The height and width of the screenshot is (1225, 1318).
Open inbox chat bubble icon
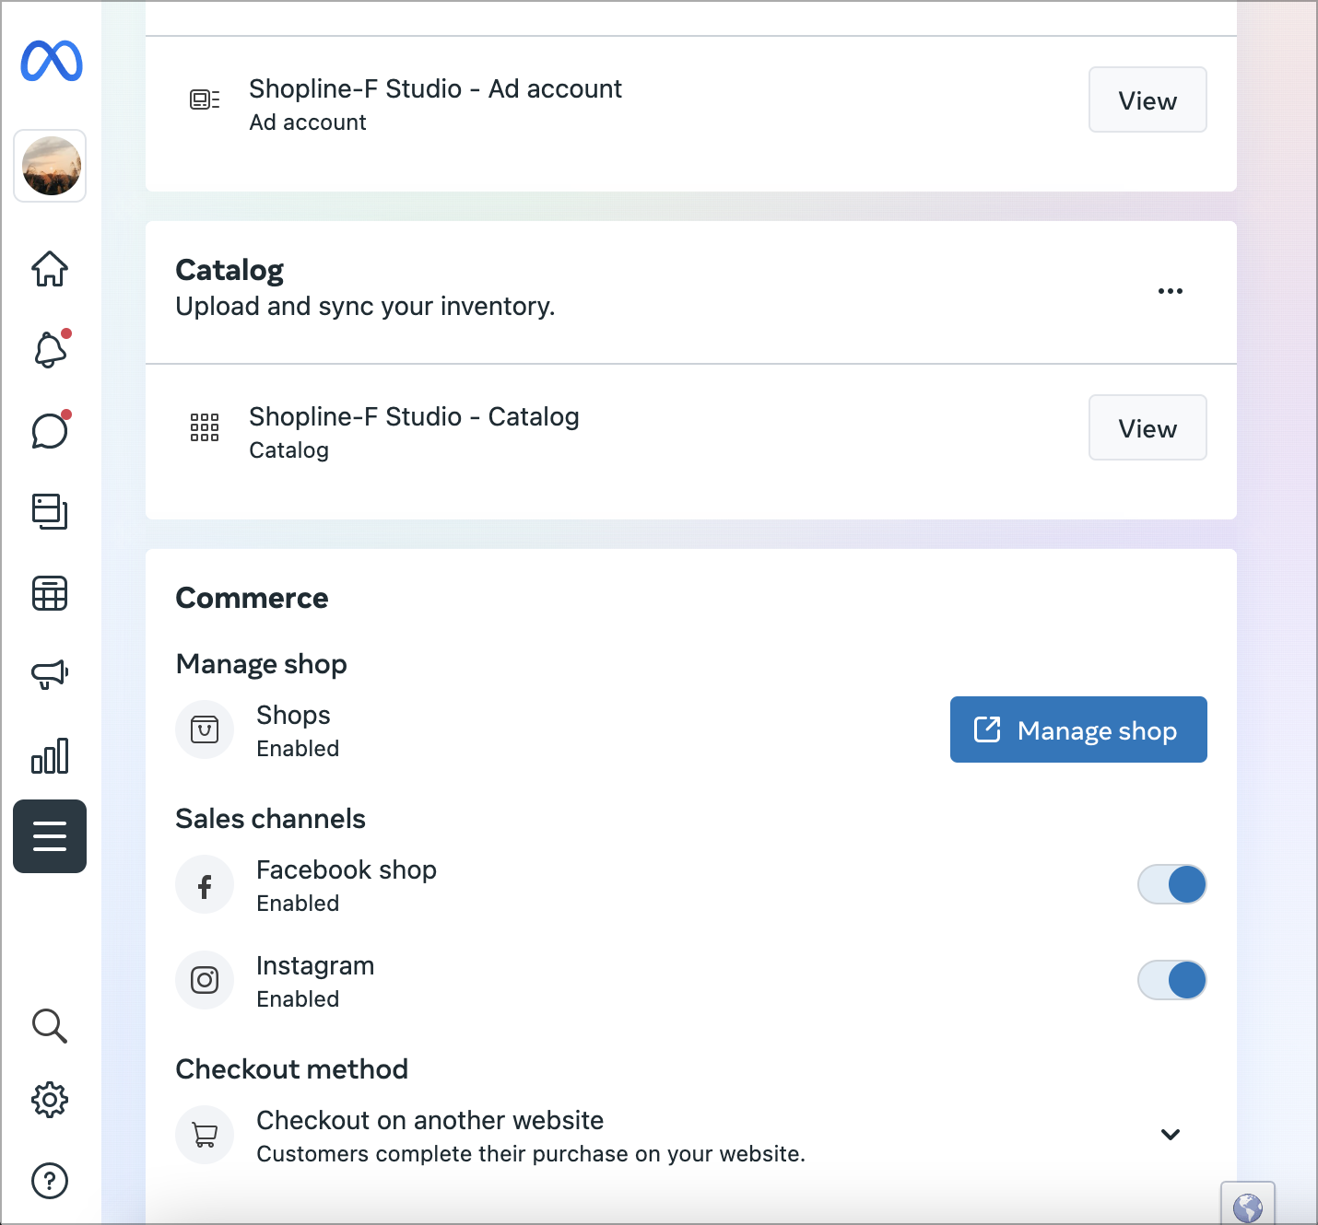point(50,430)
